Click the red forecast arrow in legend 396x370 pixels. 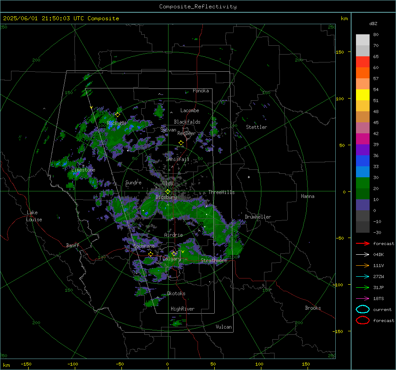click(363, 243)
